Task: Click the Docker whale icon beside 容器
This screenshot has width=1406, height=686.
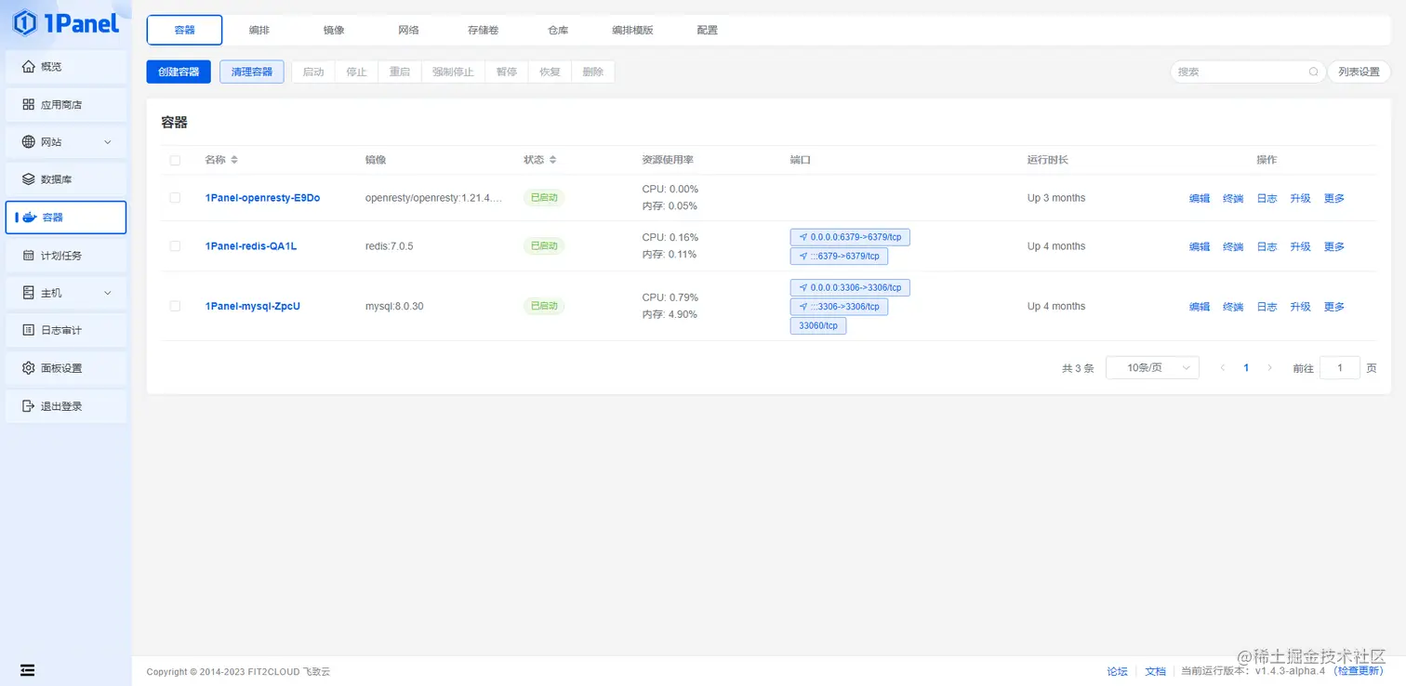Action: tap(30, 218)
